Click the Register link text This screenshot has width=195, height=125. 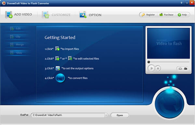[x=150, y=15]
